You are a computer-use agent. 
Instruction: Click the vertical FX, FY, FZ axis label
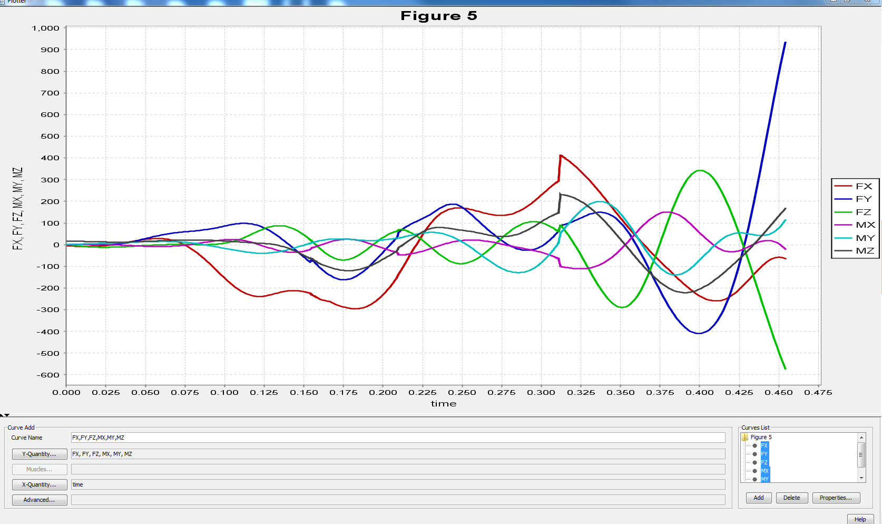click(x=18, y=209)
